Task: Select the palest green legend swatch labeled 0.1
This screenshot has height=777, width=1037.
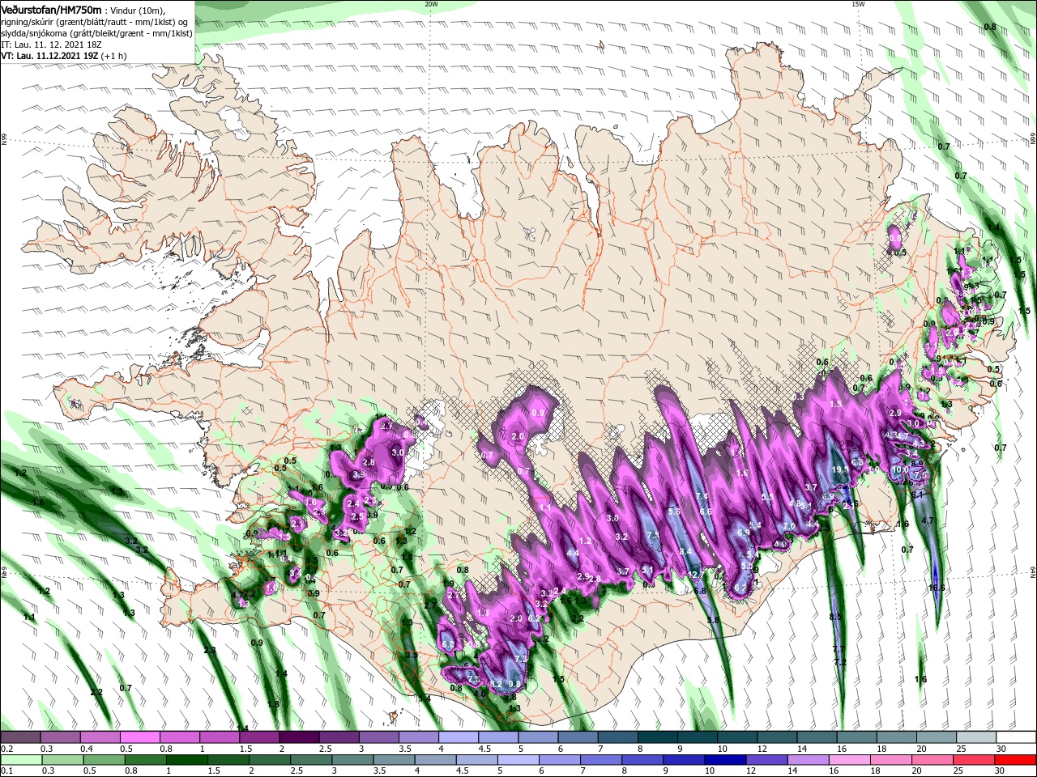Action: click(19, 760)
